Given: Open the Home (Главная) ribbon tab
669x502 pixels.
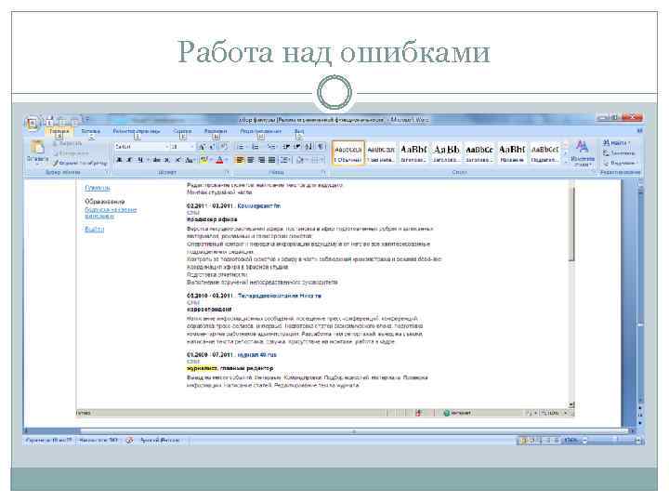Looking at the screenshot, I should [59, 131].
